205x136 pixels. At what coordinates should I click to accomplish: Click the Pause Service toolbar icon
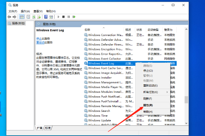pos(69,17)
